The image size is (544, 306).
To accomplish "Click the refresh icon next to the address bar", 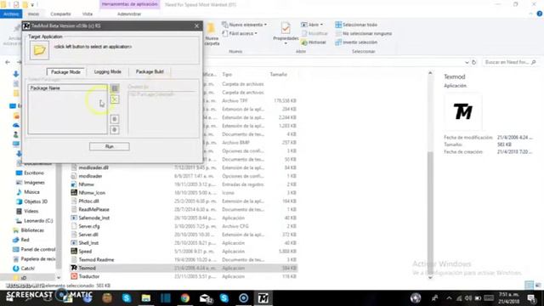I will click(474, 62).
